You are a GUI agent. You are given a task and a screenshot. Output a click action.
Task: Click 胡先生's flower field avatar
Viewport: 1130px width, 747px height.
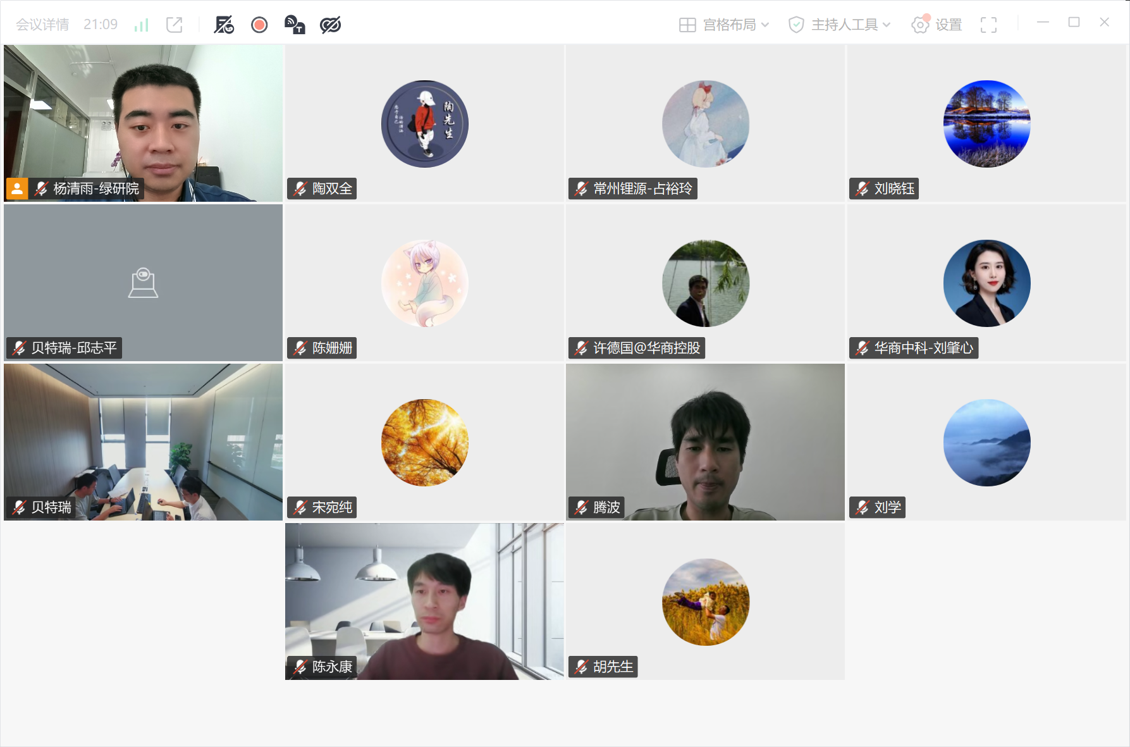click(706, 602)
